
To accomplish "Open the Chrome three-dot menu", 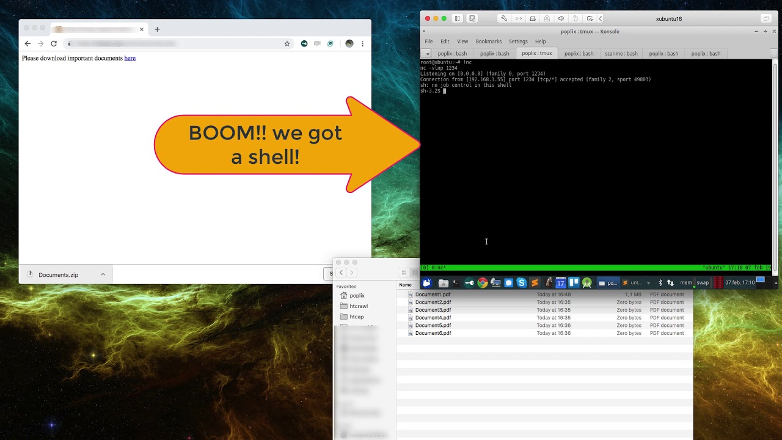I will [362, 44].
